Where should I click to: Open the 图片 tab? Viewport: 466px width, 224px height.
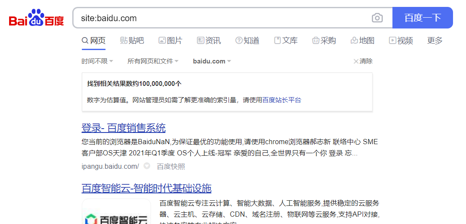coord(170,40)
